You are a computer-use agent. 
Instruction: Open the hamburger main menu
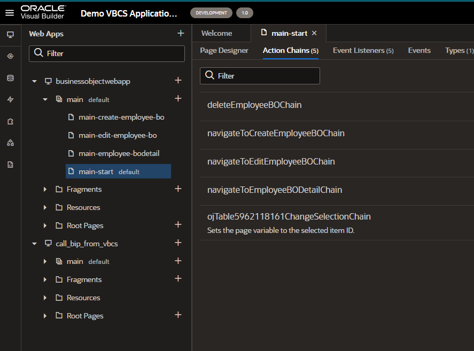click(10, 13)
